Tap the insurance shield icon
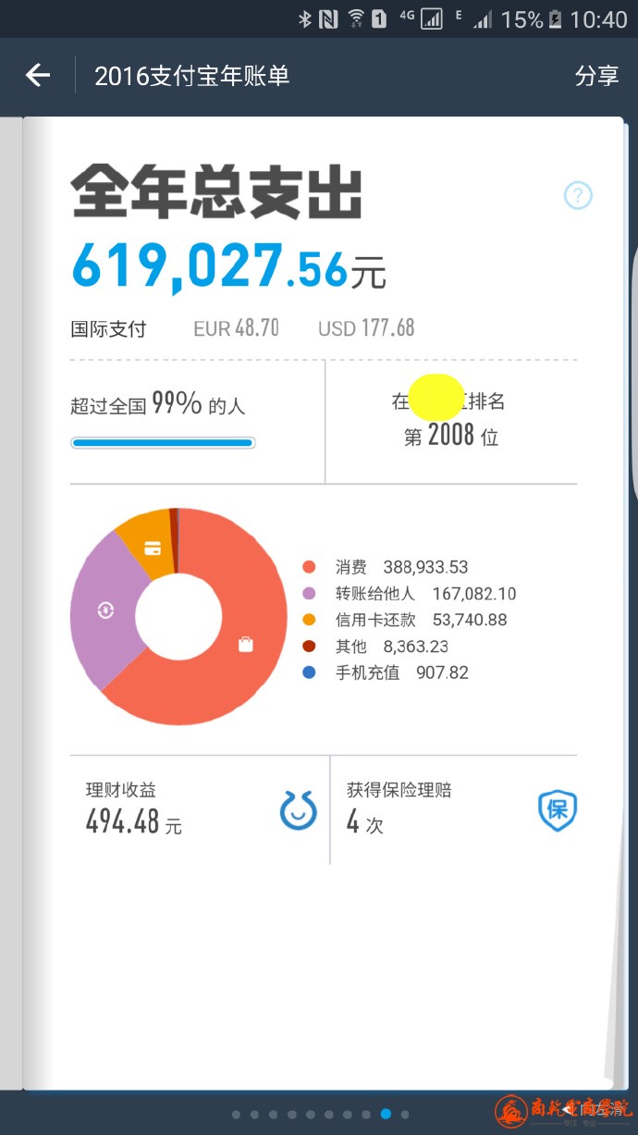 point(557,810)
